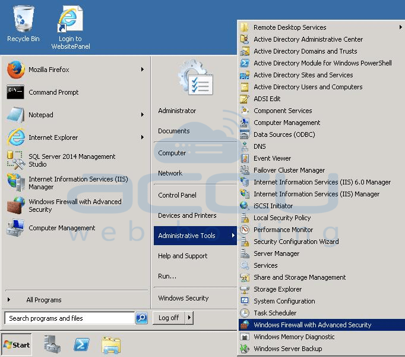The height and width of the screenshot is (357, 405).
Task: Open Control Panel from Start menu
Action: pyautogui.click(x=177, y=195)
